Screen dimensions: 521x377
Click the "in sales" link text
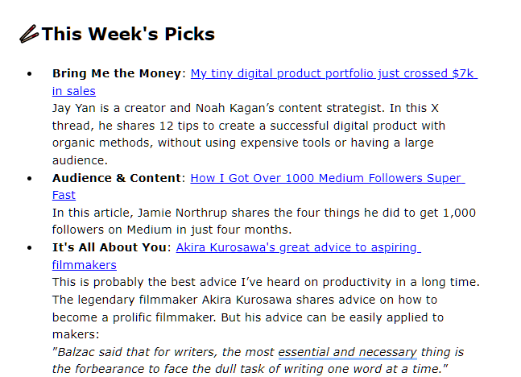(x=74, y=91)
